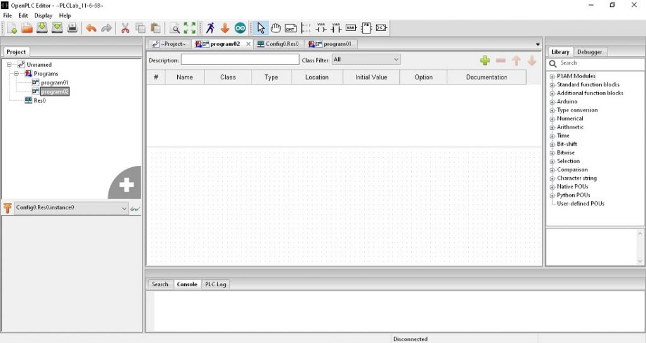Undo the last action

(x=91, y=28)
